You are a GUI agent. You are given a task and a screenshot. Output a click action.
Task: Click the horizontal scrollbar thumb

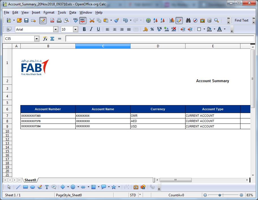176,180
